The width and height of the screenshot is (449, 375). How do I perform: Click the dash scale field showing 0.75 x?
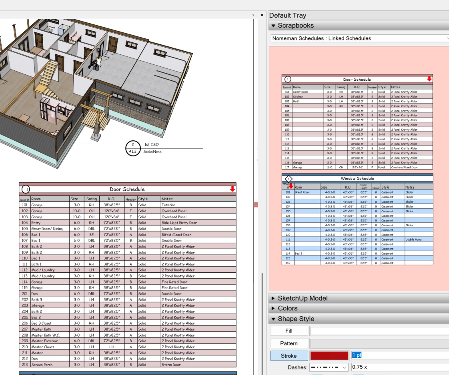pos(400,367)
